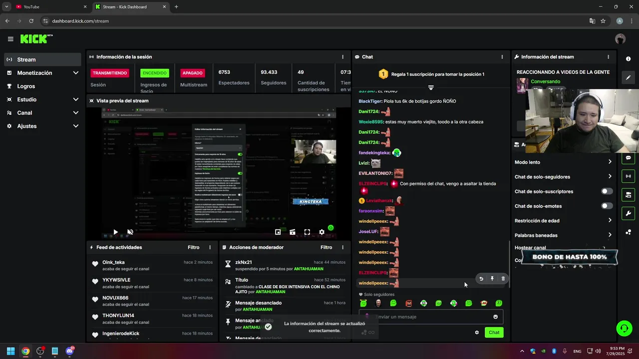Open Modo lento settings
This screenshot has width=639, height=359.
coord(563,162)
